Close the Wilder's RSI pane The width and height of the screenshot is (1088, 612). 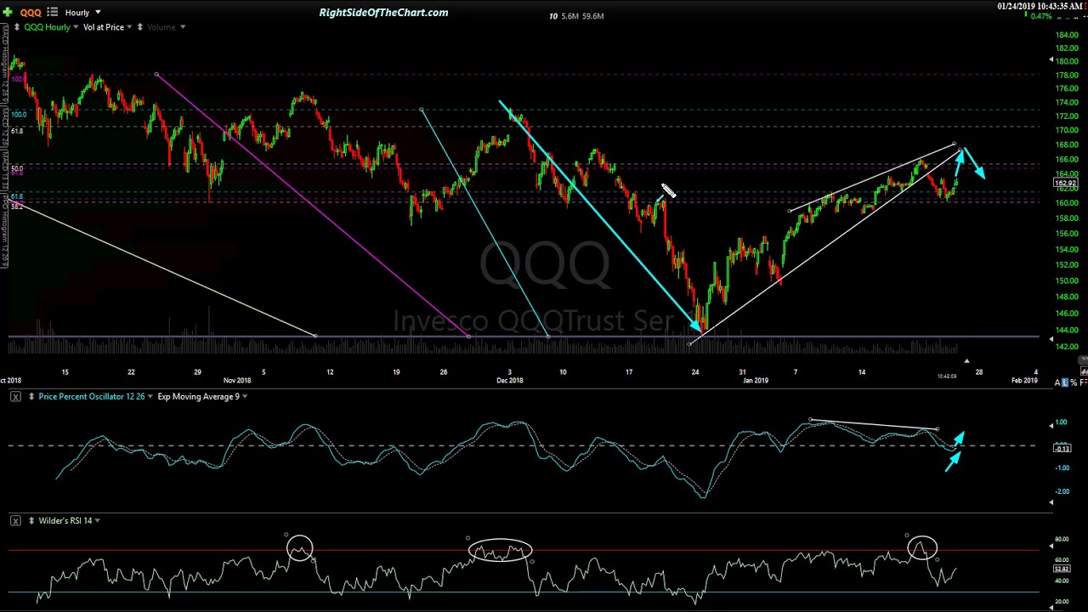[15, 521]
